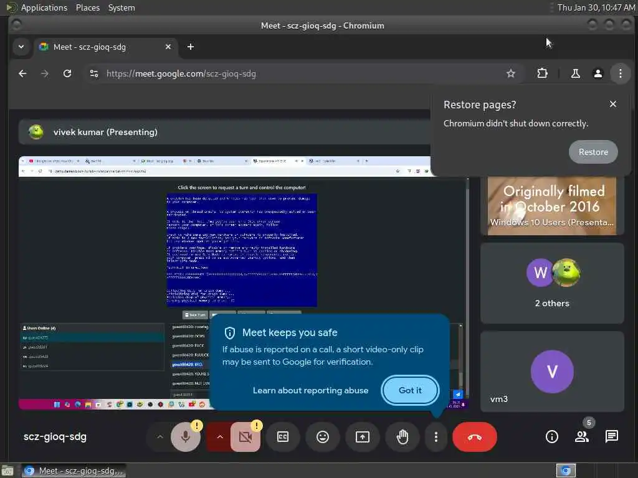Click the clock showing Thu Jan 30
The height and width of the screenshot is (478, 638).
[596, 7]
